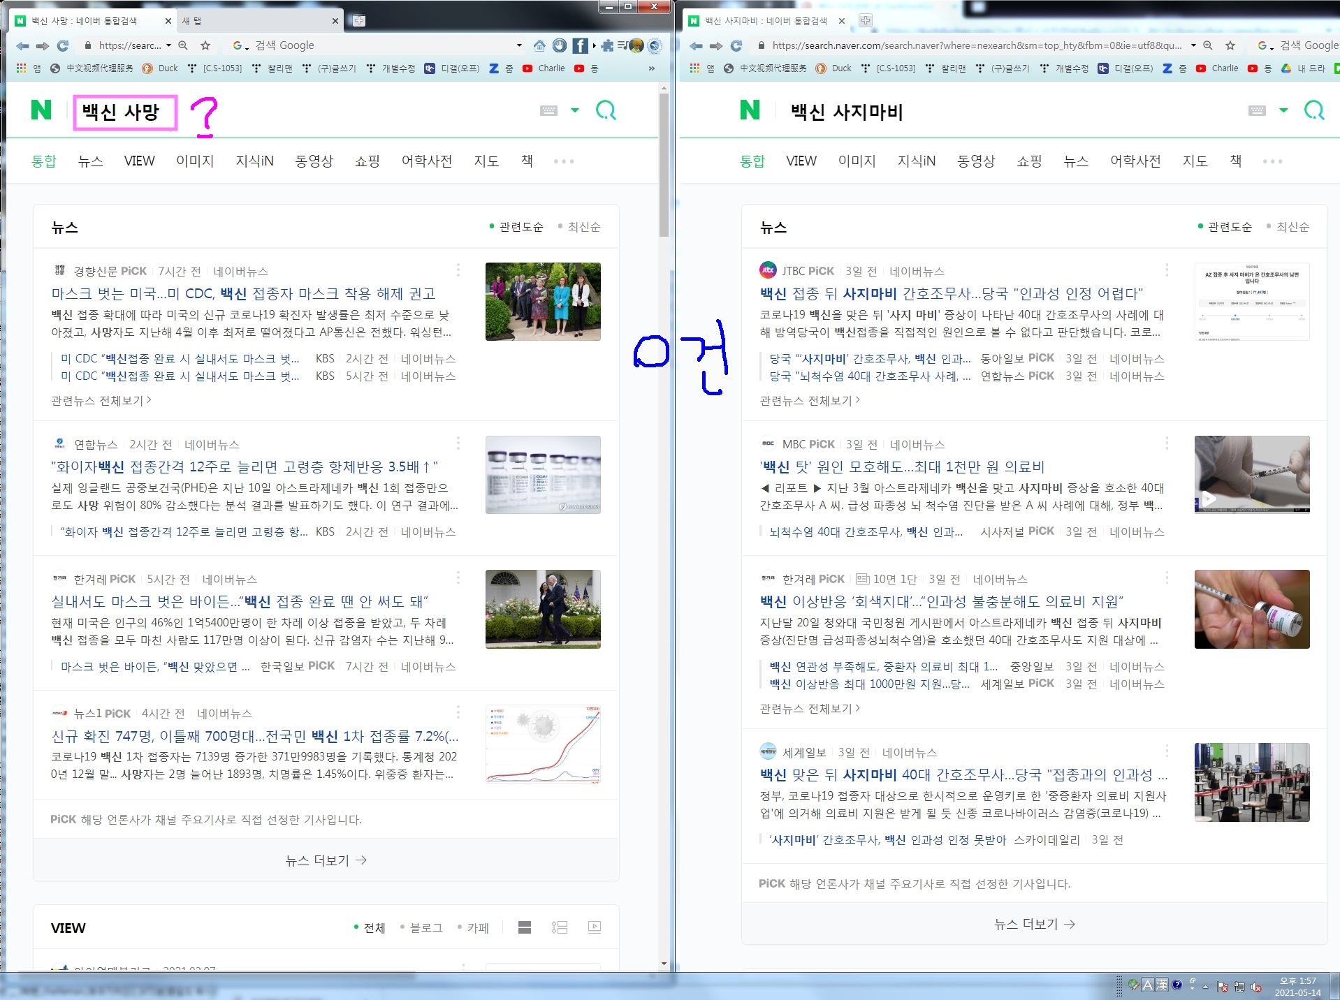
Task: Expand the autocomplete arrow in the left Naver search
Action: [x=575, y=110]
